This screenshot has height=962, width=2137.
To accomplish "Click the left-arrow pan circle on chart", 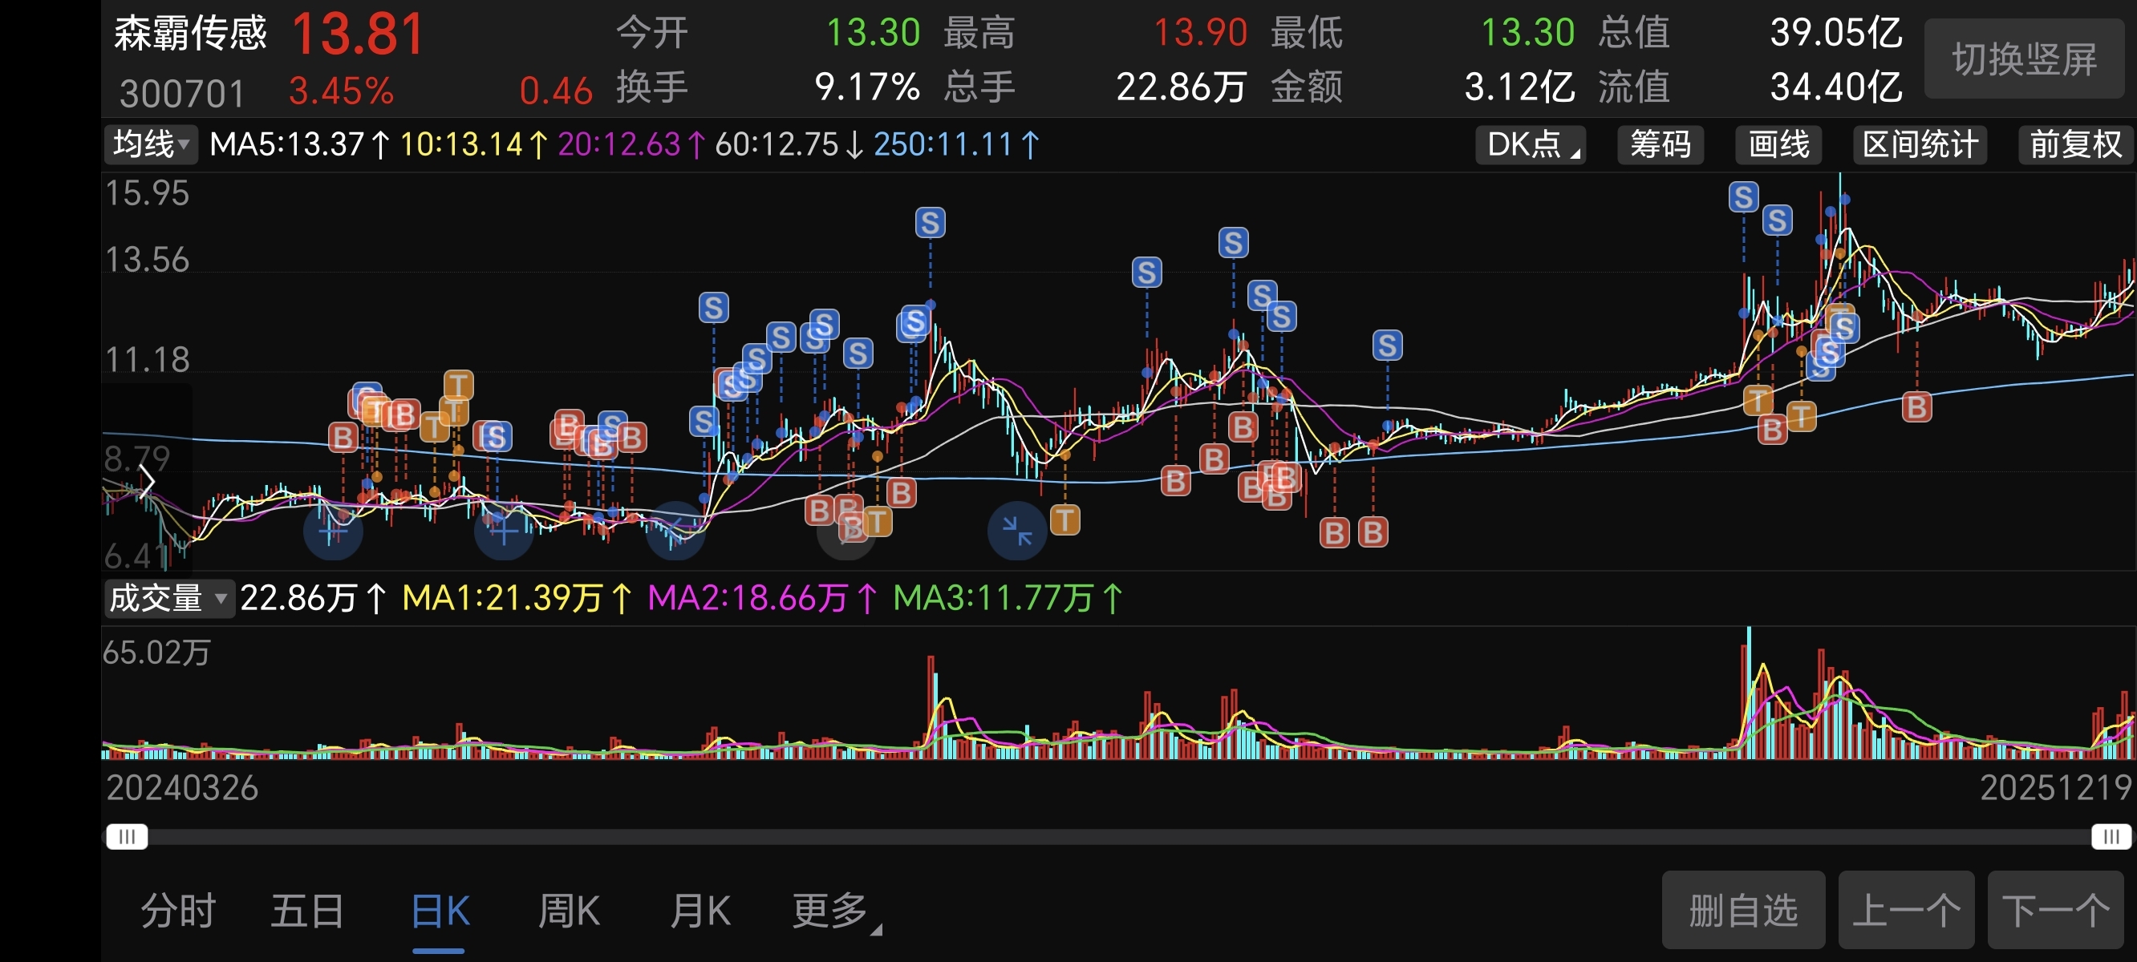I will tap(675, 530).
